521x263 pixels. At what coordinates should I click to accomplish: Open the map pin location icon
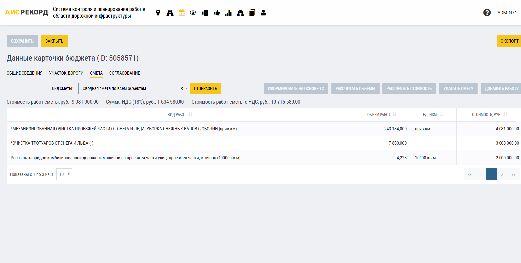pos(158,13)
